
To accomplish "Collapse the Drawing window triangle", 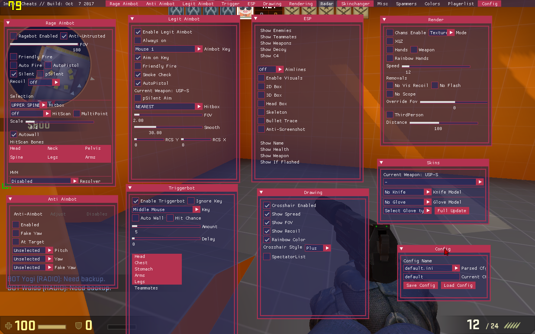I will click(261, 192).
